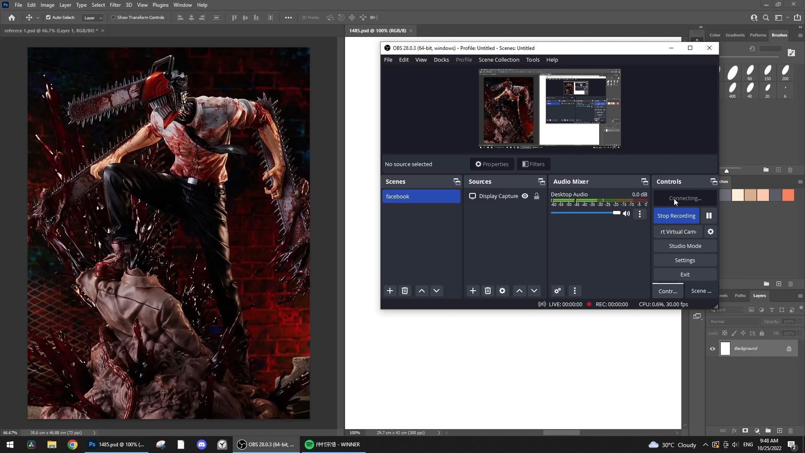This screenshot has width=805, height=453.
Task: Open Auto-Select Layer dropdown in Photoshop
Action: click(93, 18)
